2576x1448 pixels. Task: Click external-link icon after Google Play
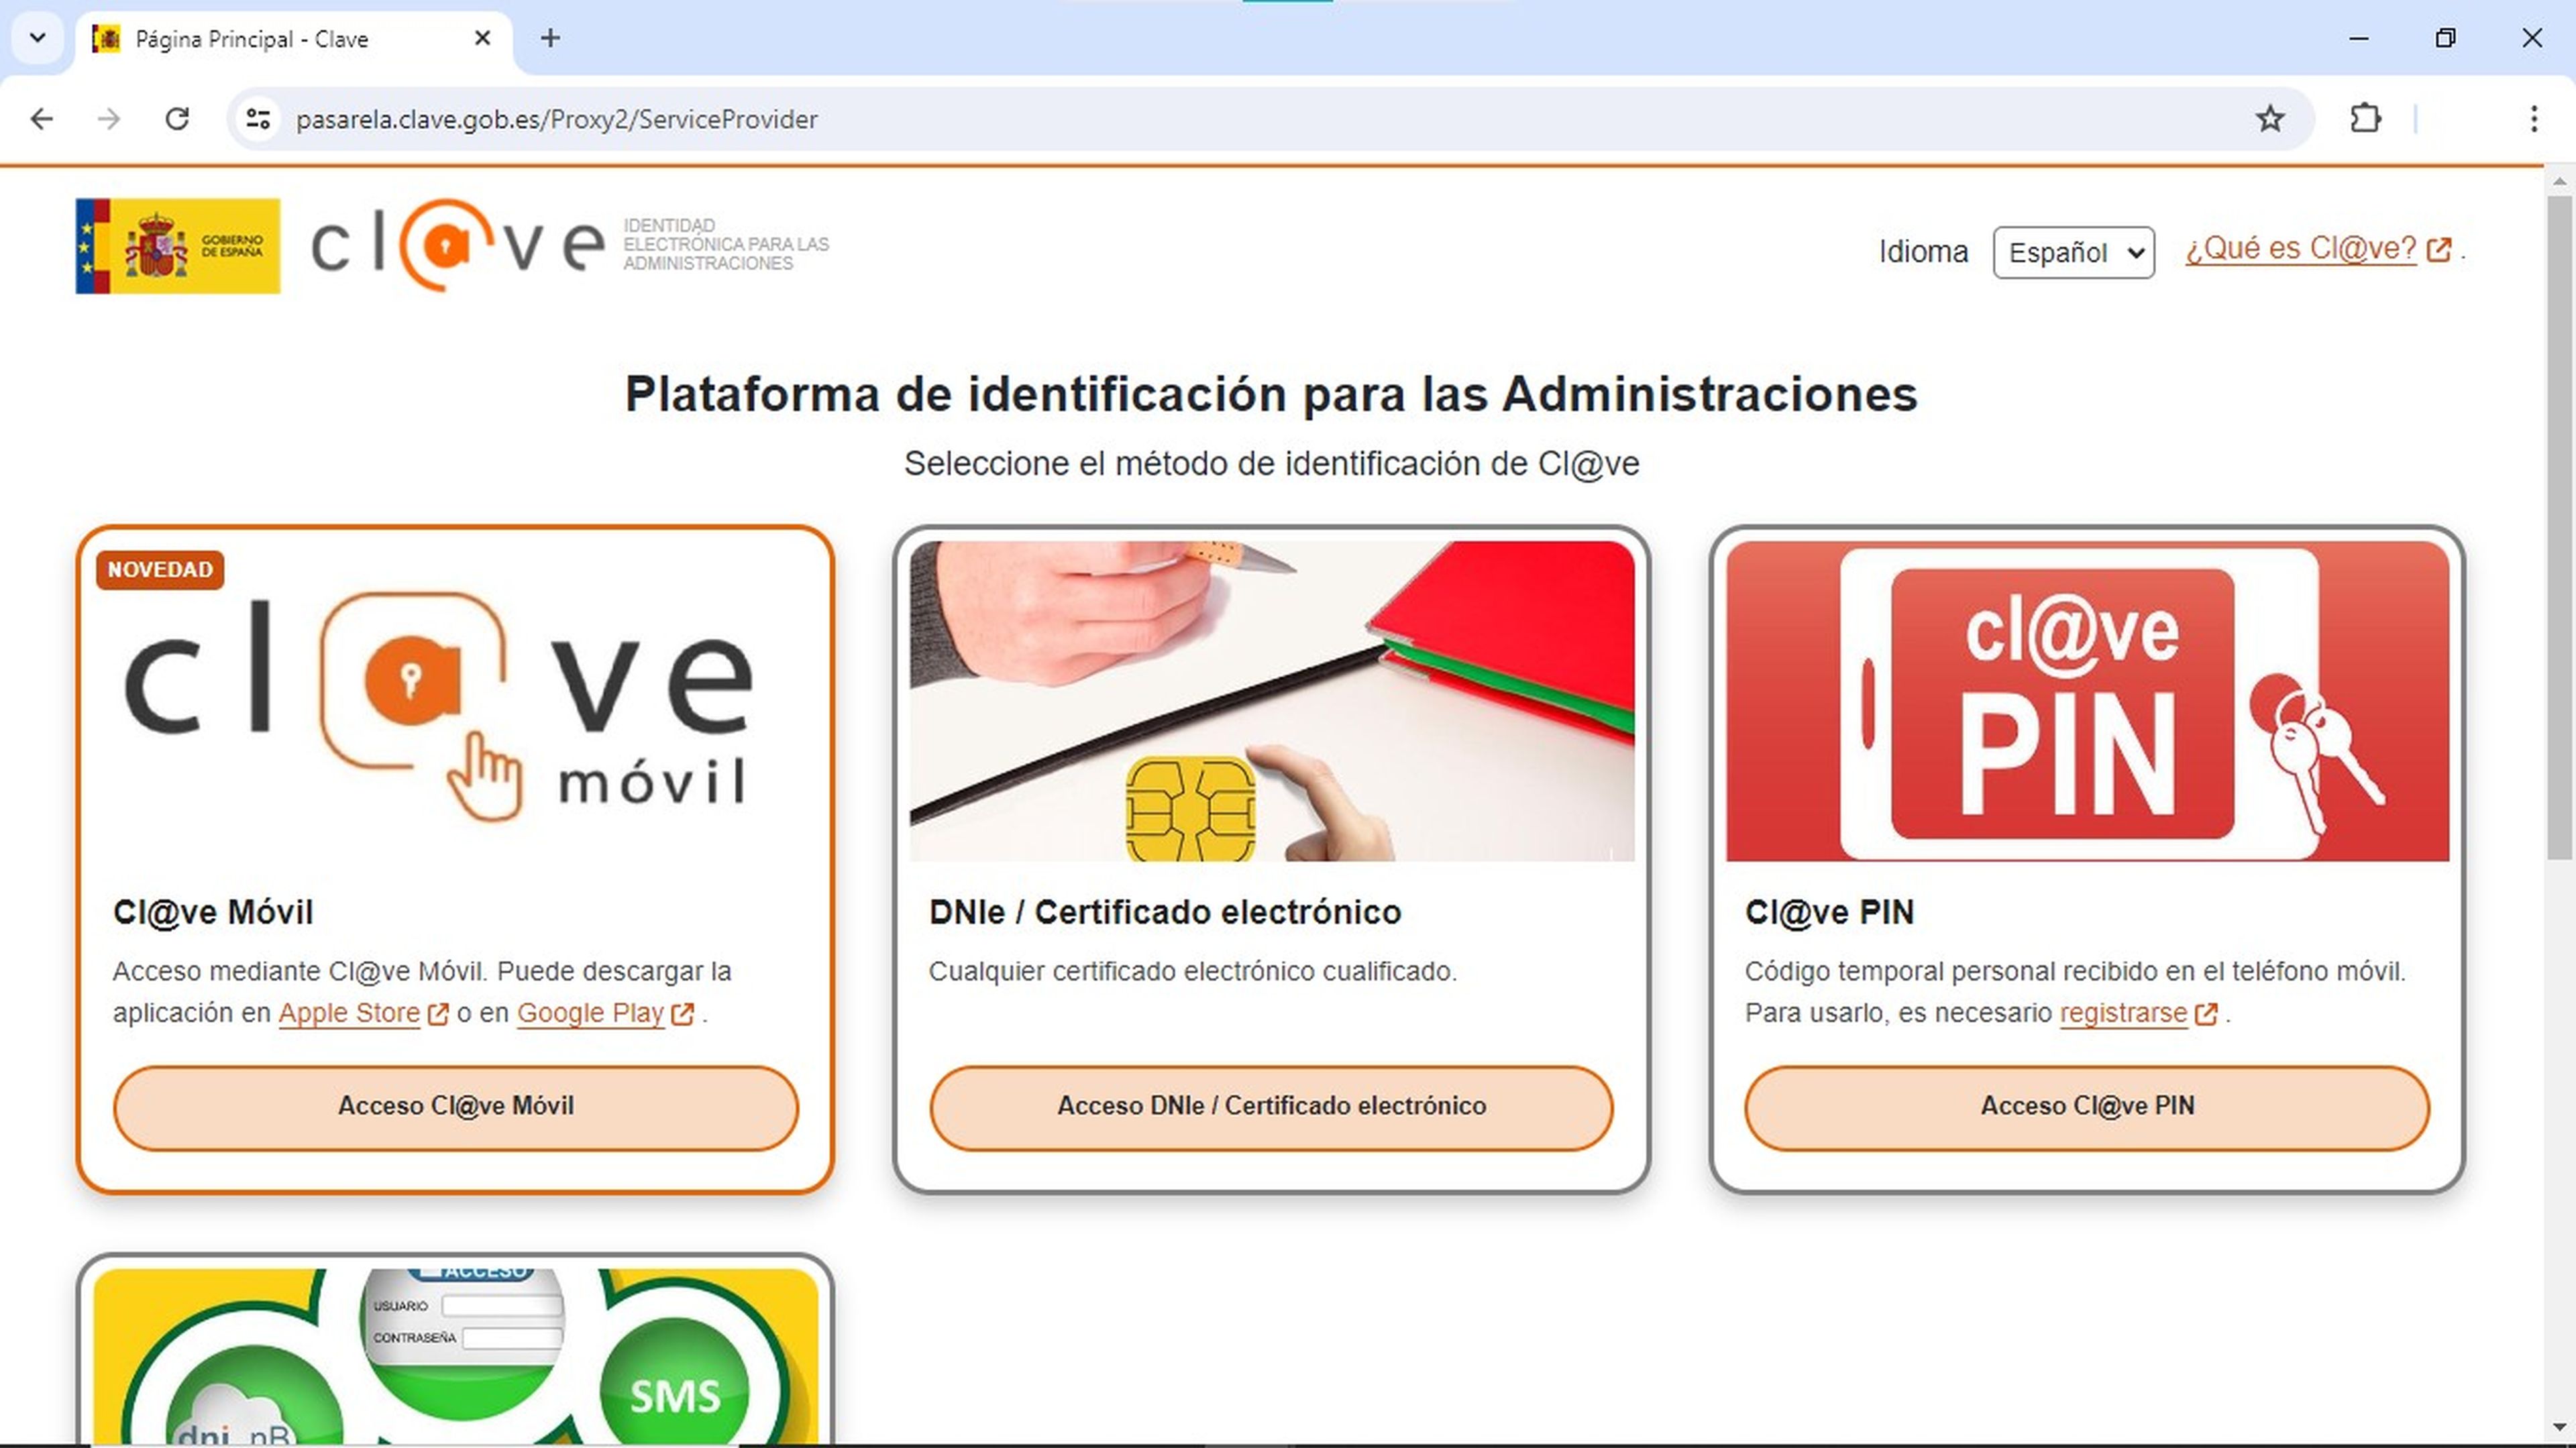[682, 1014]
